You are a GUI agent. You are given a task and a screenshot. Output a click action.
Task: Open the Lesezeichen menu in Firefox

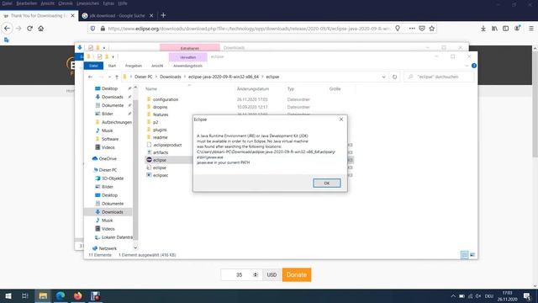[x=87, y=3]
